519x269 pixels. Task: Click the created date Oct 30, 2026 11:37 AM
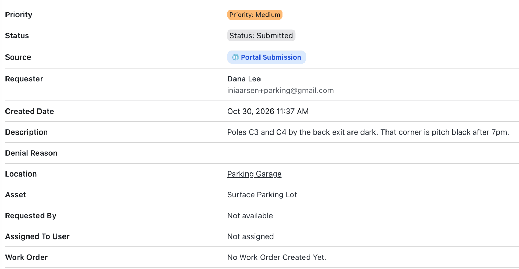(268, 111)
